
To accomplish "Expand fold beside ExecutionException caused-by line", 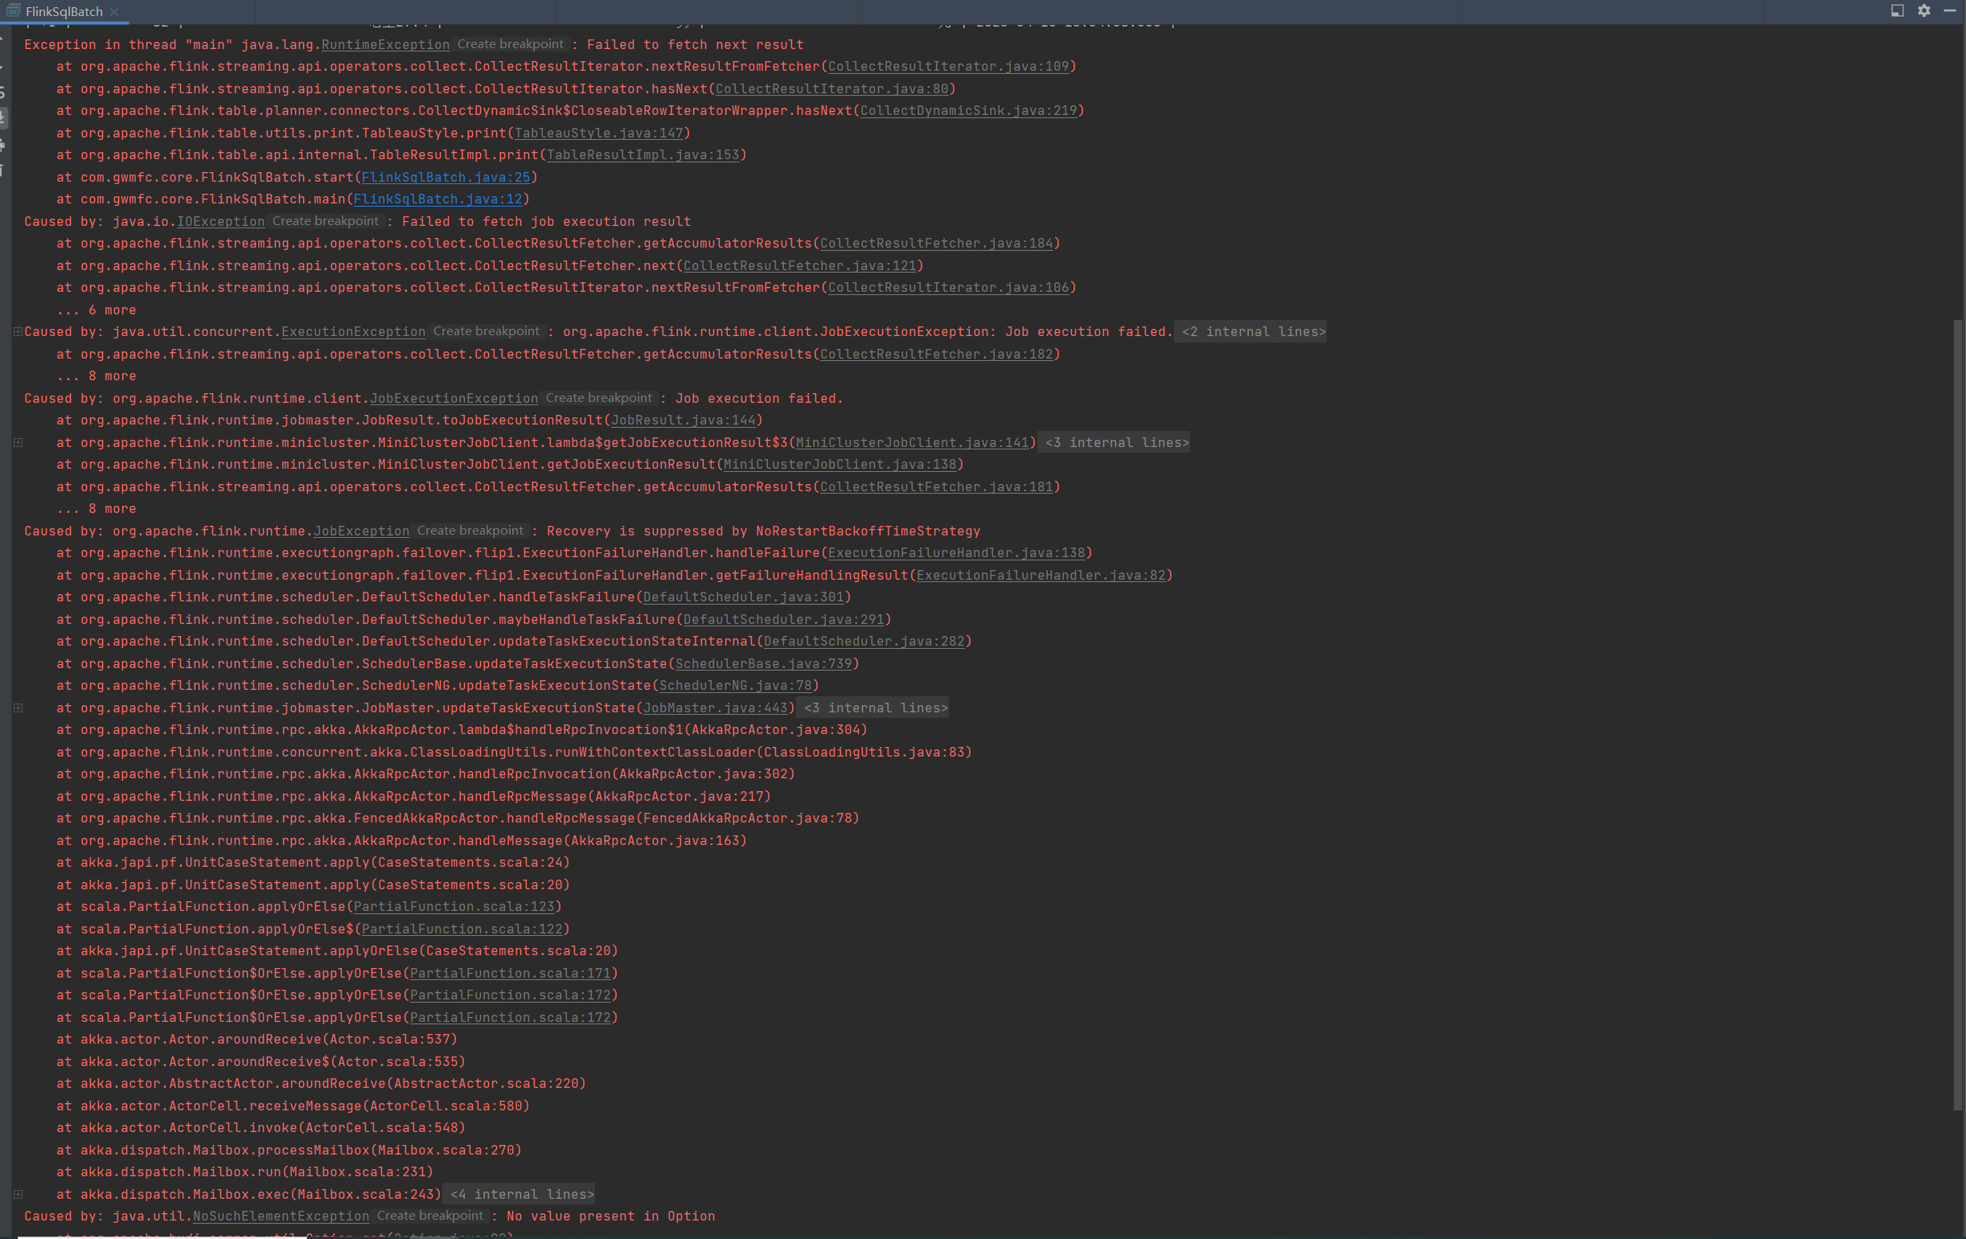I will click(x=18, y=332).
